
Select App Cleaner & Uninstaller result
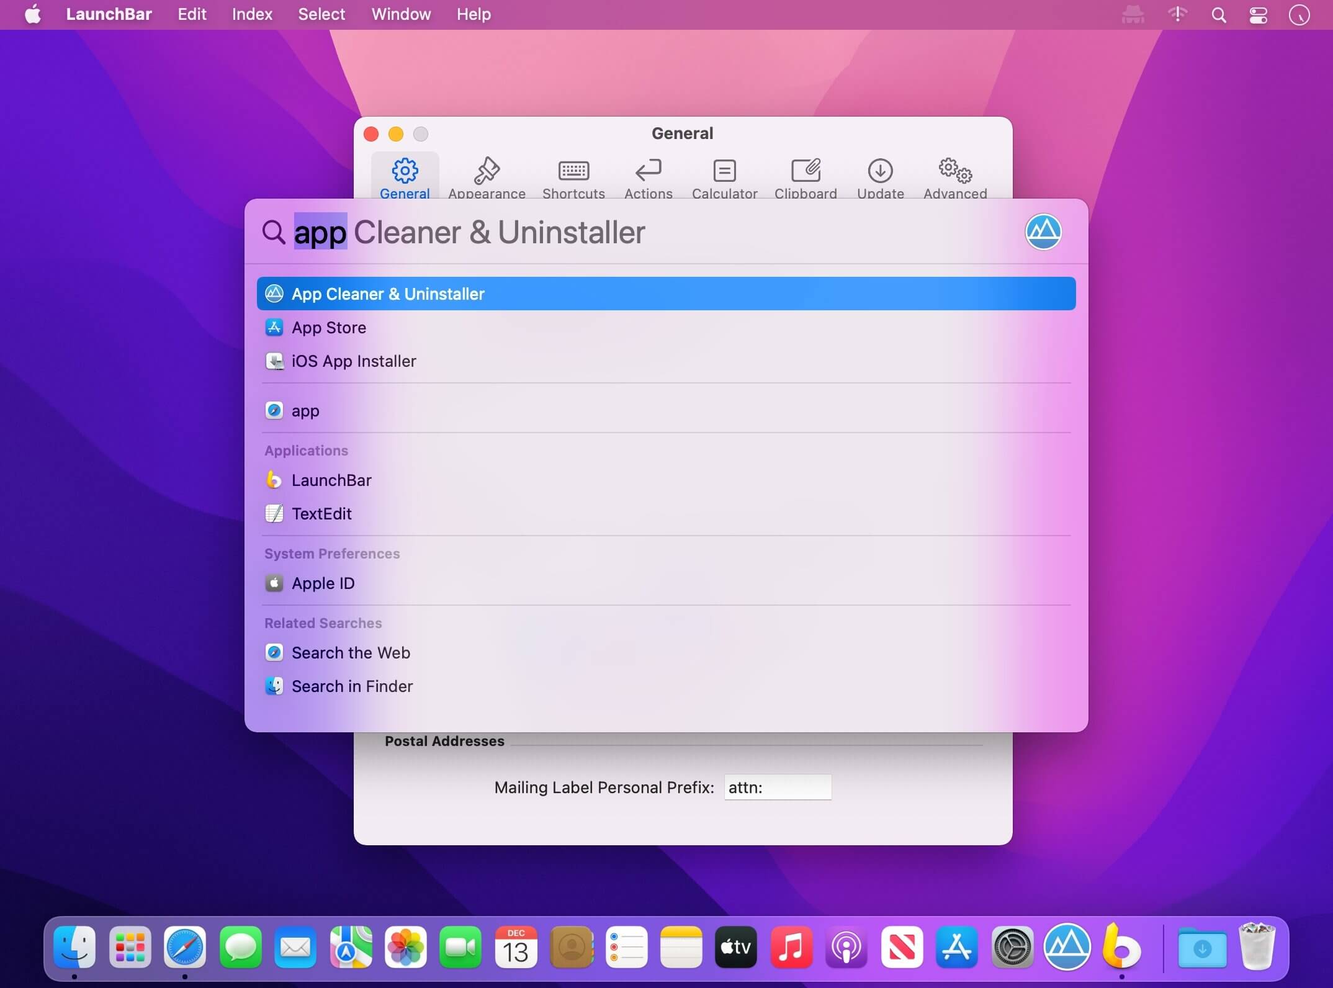(x=666, y=294)
